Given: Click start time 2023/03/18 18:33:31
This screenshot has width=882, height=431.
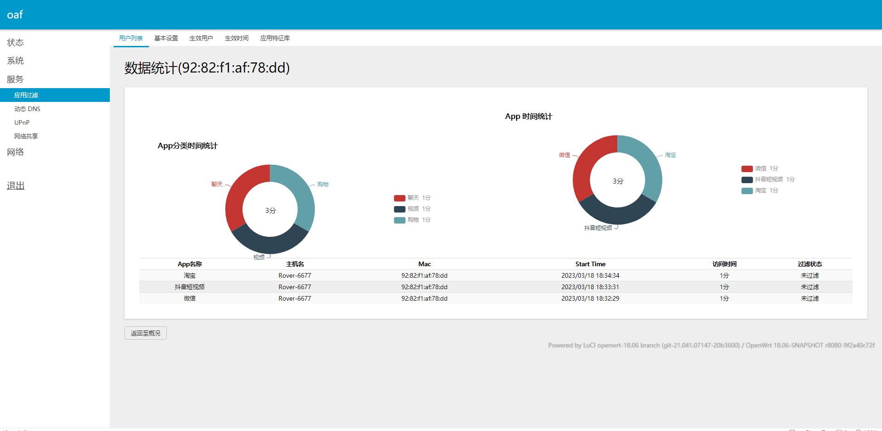Looking at the screenshot, I should tap(590, 287).
